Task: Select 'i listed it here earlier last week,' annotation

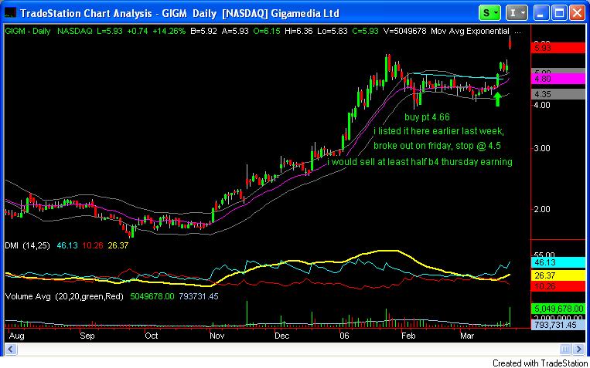Action: [x=438, y=131]
